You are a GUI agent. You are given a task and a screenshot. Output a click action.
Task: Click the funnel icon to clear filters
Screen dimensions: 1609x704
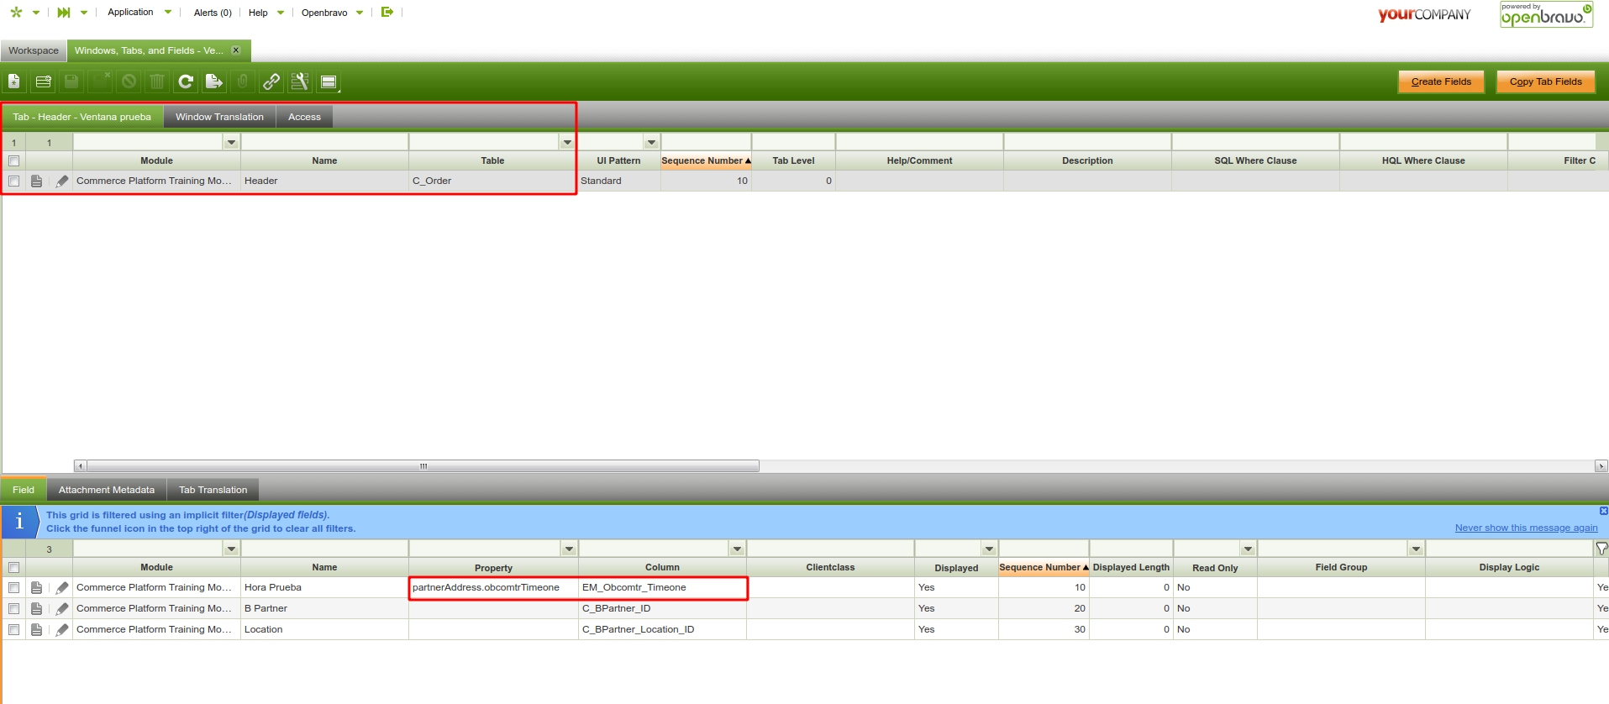[1601, 549]
